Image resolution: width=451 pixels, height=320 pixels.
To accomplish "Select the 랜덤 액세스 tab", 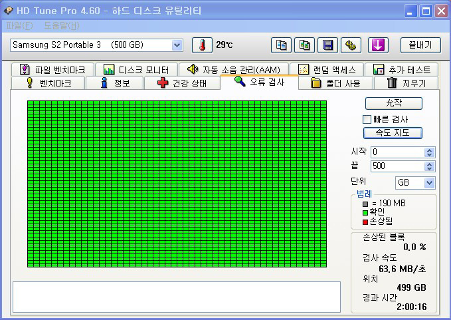I will pos(327,69).
